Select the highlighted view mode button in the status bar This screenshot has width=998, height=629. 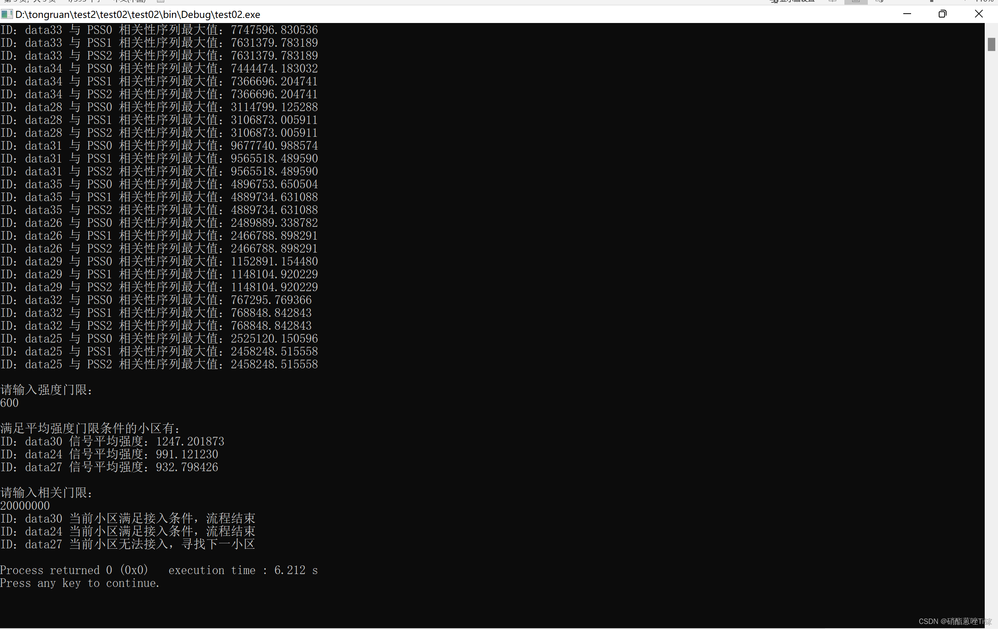[855, 2]
